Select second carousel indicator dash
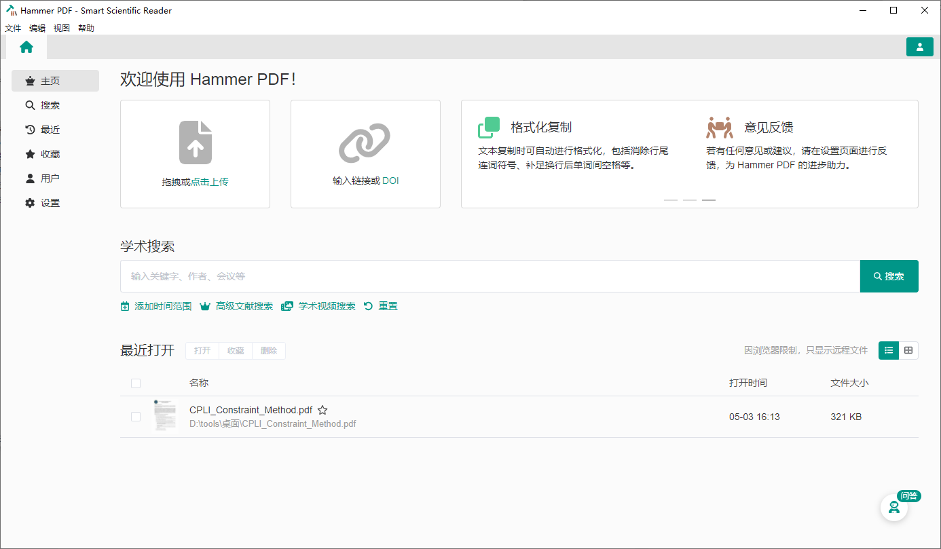 690,200
